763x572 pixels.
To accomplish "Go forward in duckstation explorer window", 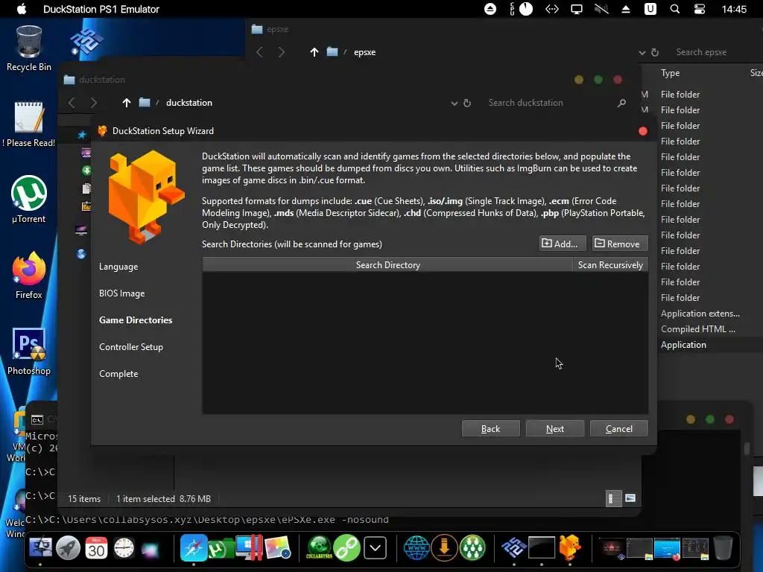I will (x=93, y=103).
